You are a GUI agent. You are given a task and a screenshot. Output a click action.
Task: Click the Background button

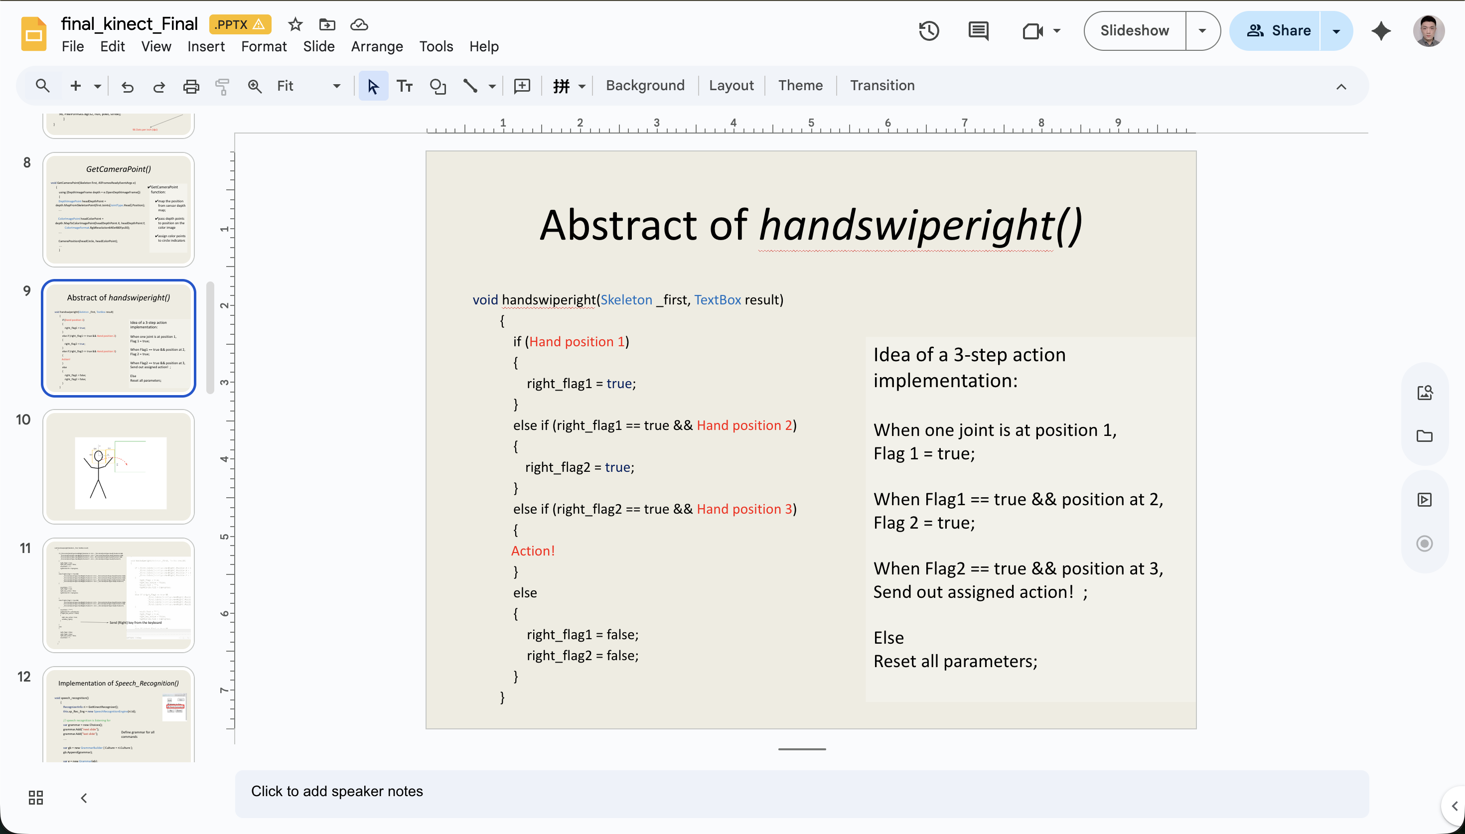(x=645, y=85)
